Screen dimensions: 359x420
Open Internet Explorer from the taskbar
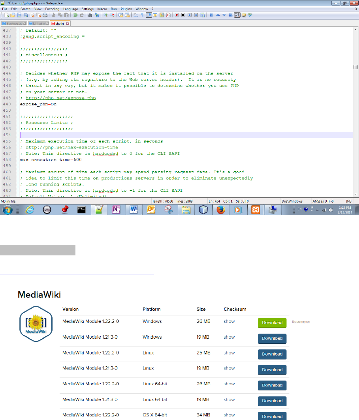point(30,210)
